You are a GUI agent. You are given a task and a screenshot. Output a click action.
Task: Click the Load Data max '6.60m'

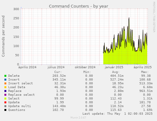pyautogui.click(x=148, y=87)
